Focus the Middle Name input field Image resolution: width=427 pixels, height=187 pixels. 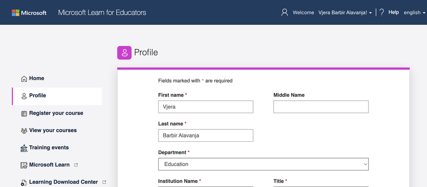click(x=321, y=107)
